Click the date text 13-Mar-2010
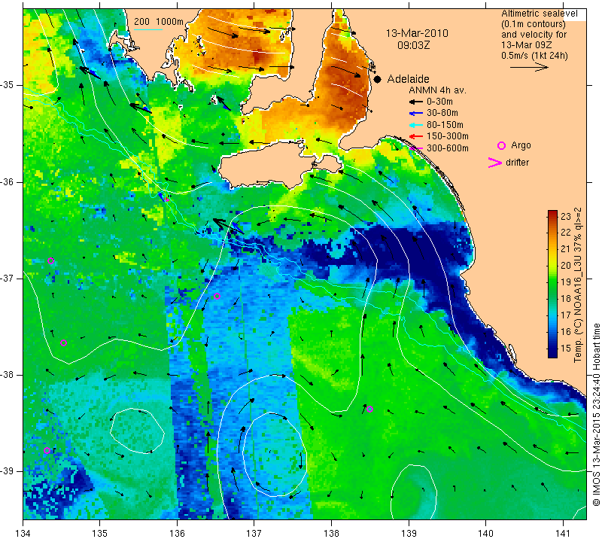The height and width of the screenshot is (542, 602). tap(417, 33)
